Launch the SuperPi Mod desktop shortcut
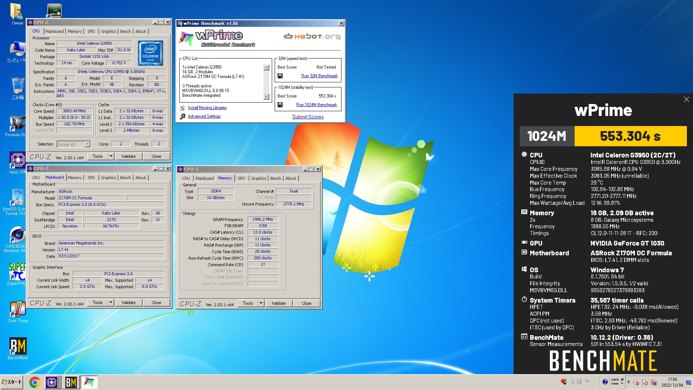Viewport: 693px width, 390px height. (x=17, y=274)
